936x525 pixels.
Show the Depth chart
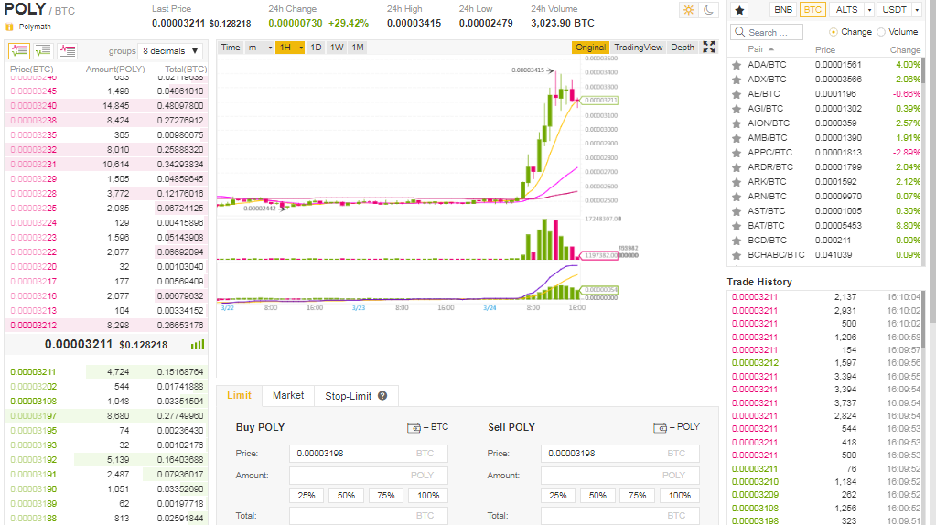[x=683, y=48]
